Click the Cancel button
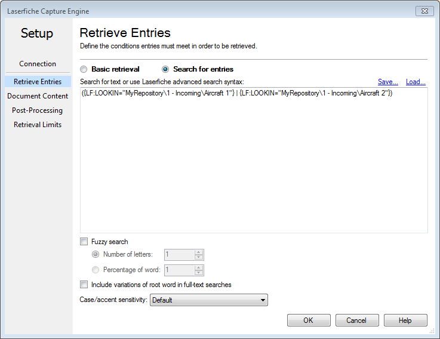The height and width of the screenshot is (339, 440). [x=357, y=320]
